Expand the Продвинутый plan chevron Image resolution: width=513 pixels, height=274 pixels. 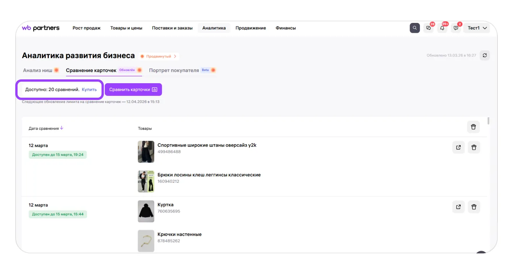[175, 56]
